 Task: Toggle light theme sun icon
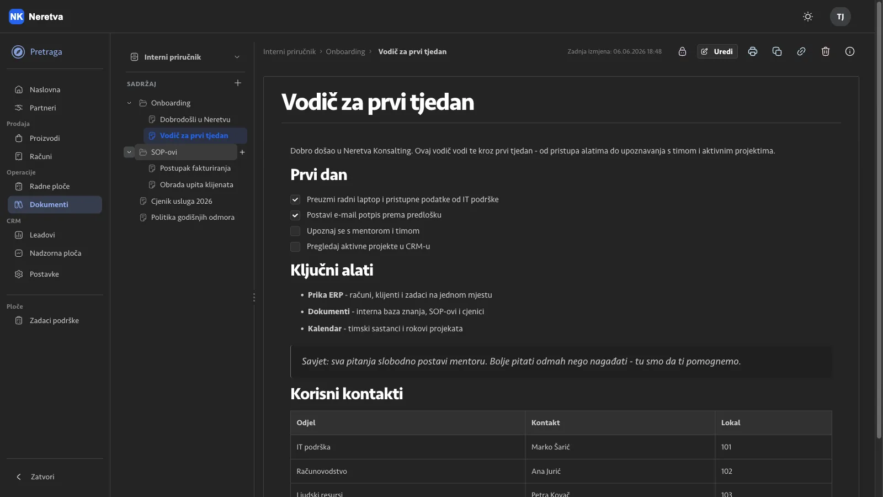[x=808, y=17]
